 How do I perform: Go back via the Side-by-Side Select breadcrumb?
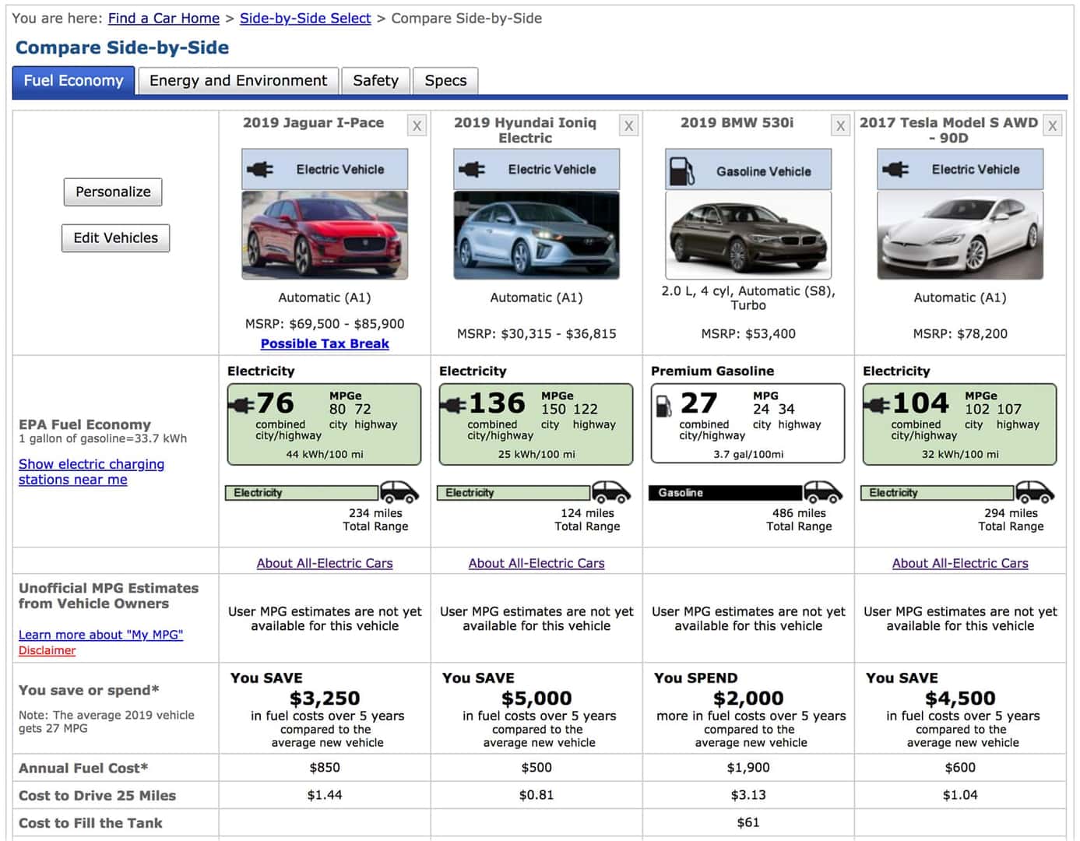(304, 18)
